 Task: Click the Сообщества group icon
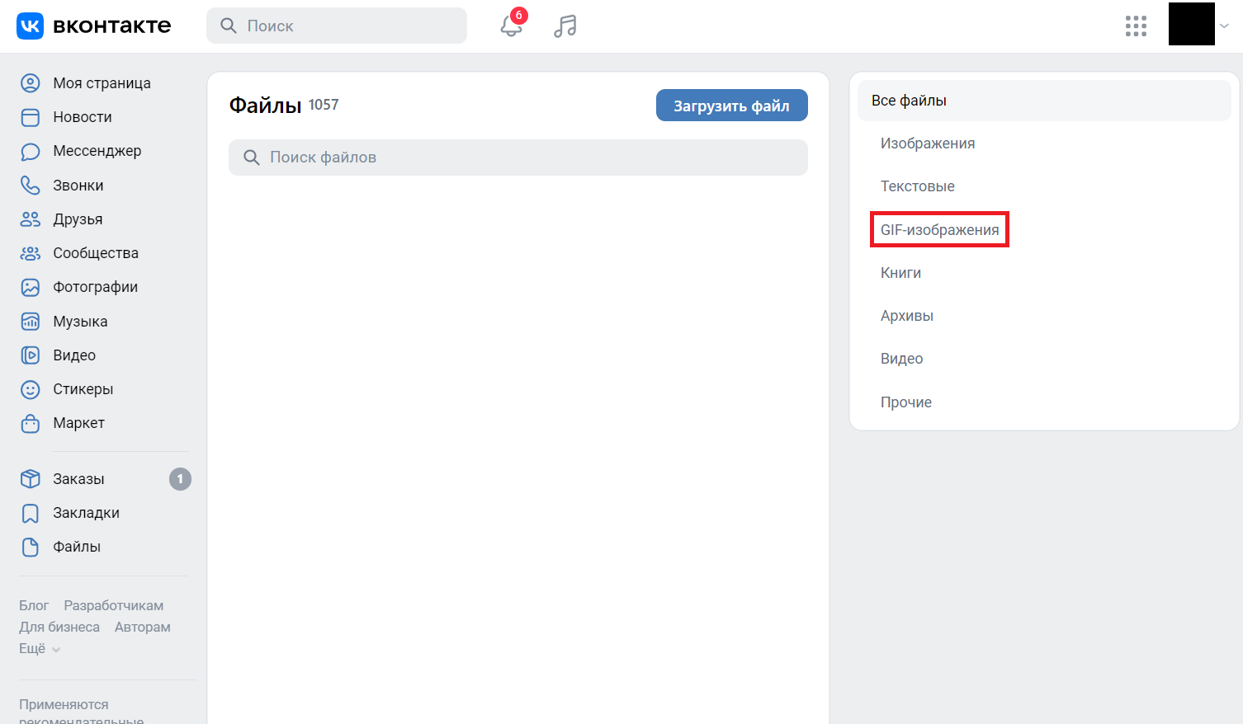coord(31,253)
